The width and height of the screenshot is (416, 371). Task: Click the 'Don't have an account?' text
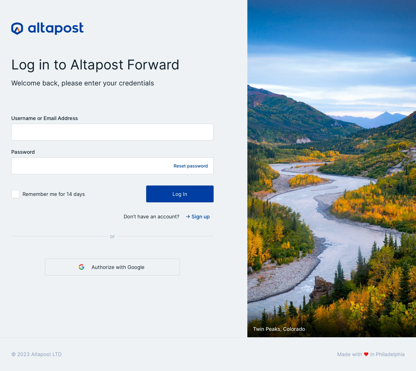tap(151, 217)
